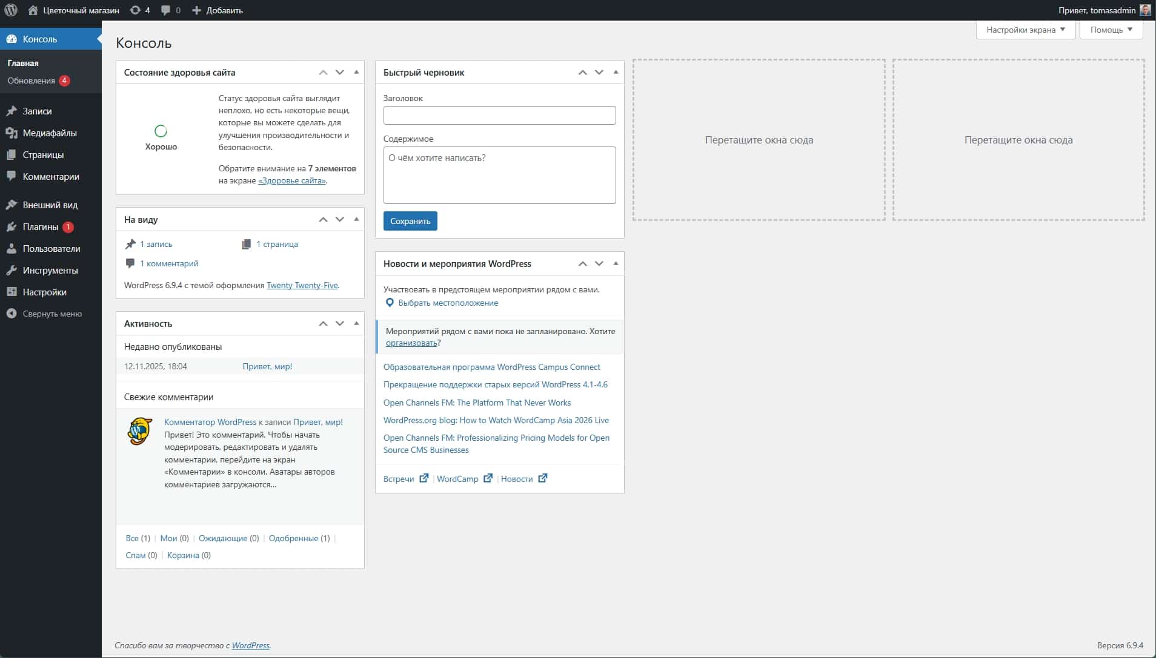1156x658 pixels.
Task: Open the Ожидающие (0) comments filter
Action: (x=228, y=538)
